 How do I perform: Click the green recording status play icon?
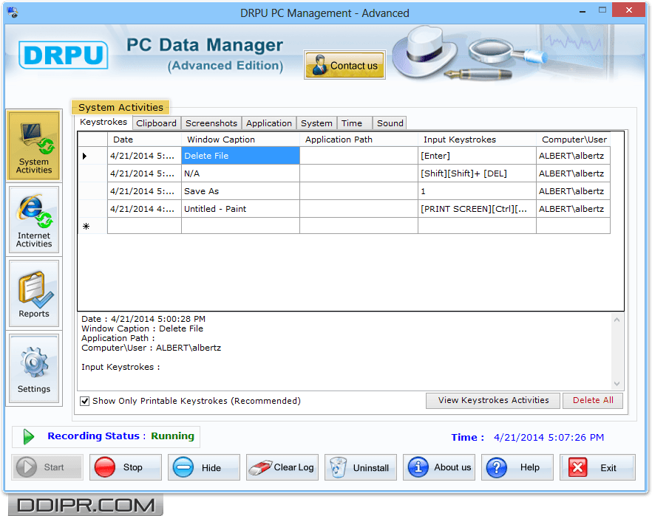point(28,437)
